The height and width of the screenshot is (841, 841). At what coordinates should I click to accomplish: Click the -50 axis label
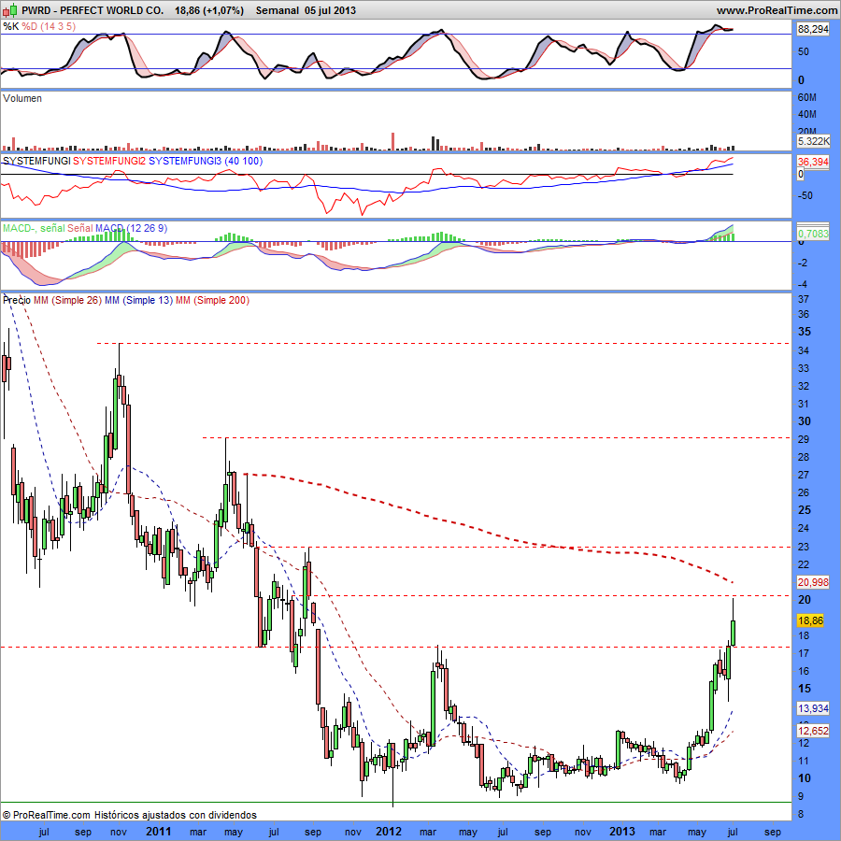(805, 195)
